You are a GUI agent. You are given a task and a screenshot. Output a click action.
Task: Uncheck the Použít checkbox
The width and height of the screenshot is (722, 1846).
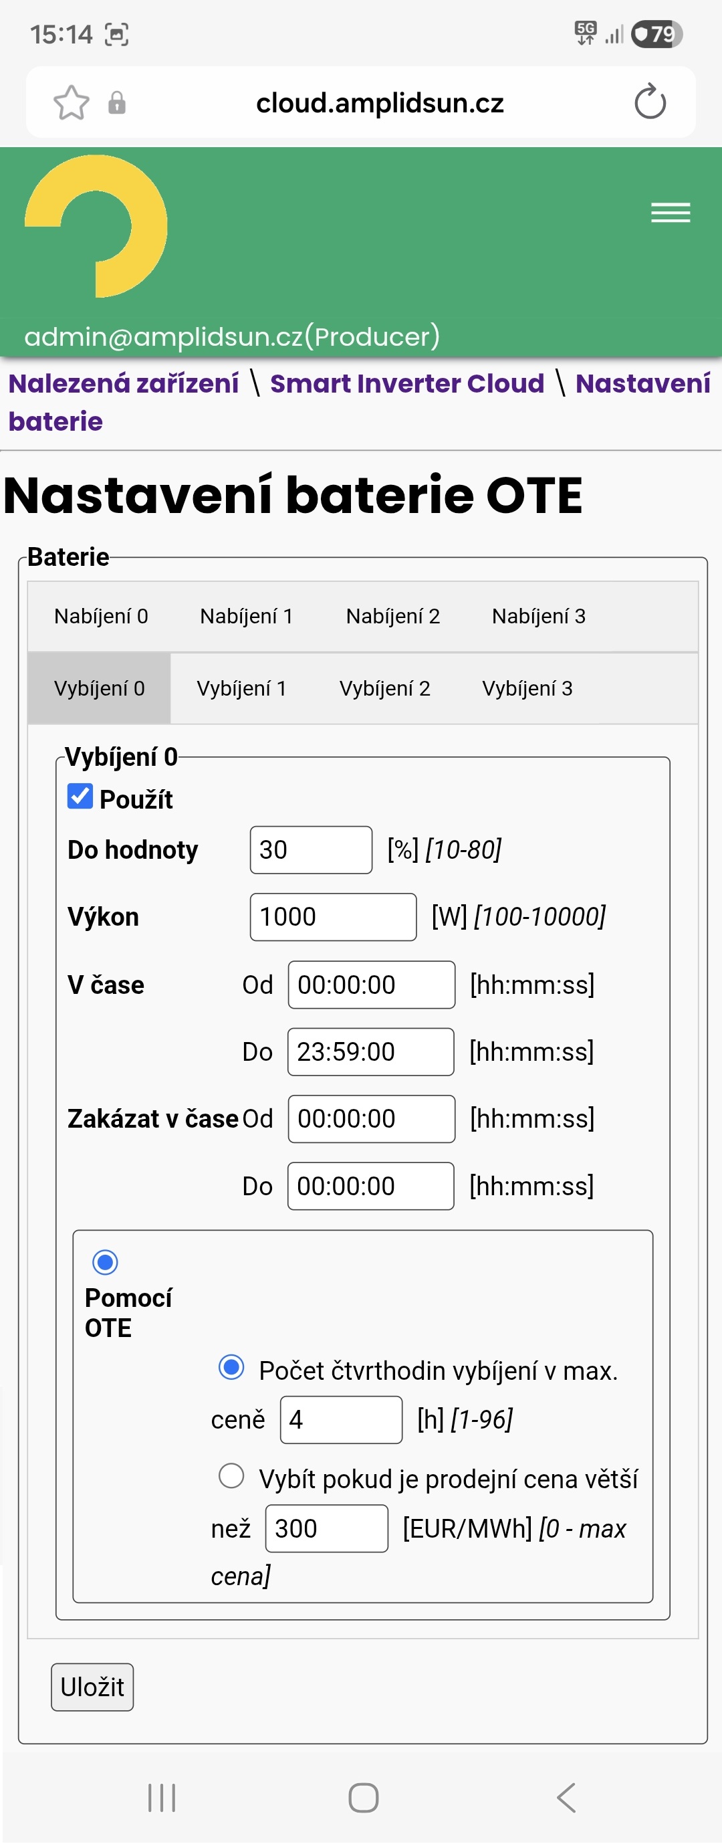[80, 796]
